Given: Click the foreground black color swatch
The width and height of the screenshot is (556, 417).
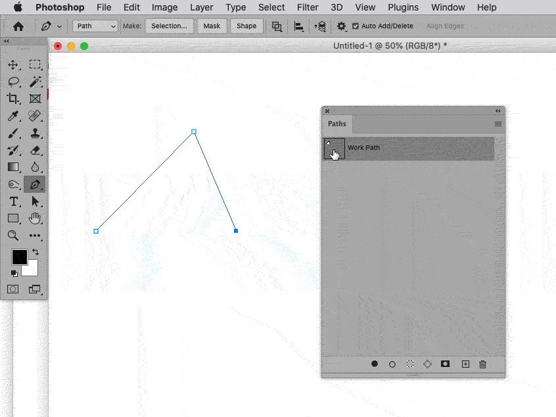Looking at the screenshot, I should pyautogui.click(x=19, y=257).
